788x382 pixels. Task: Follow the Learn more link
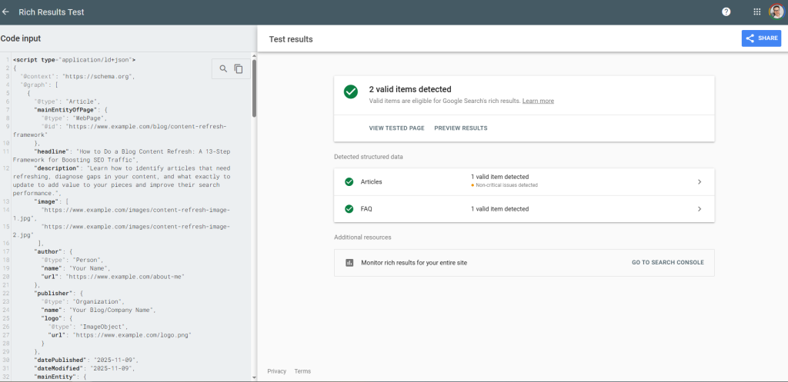pos(538,101)
